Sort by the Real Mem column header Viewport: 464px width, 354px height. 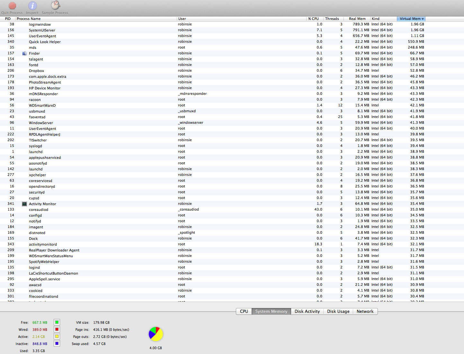coord(357,19)
